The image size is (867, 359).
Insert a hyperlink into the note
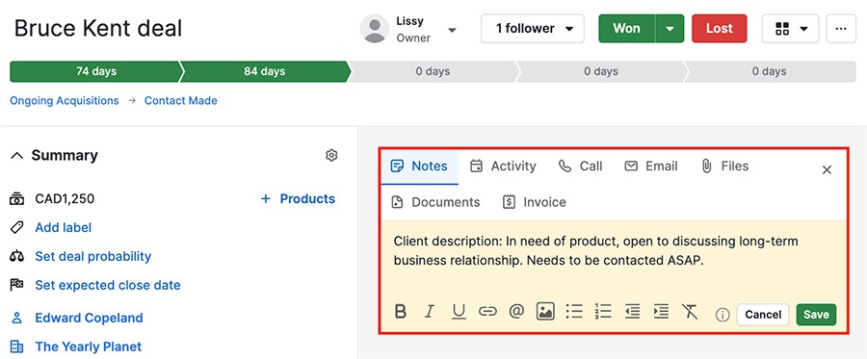click(x=487, y=312)
